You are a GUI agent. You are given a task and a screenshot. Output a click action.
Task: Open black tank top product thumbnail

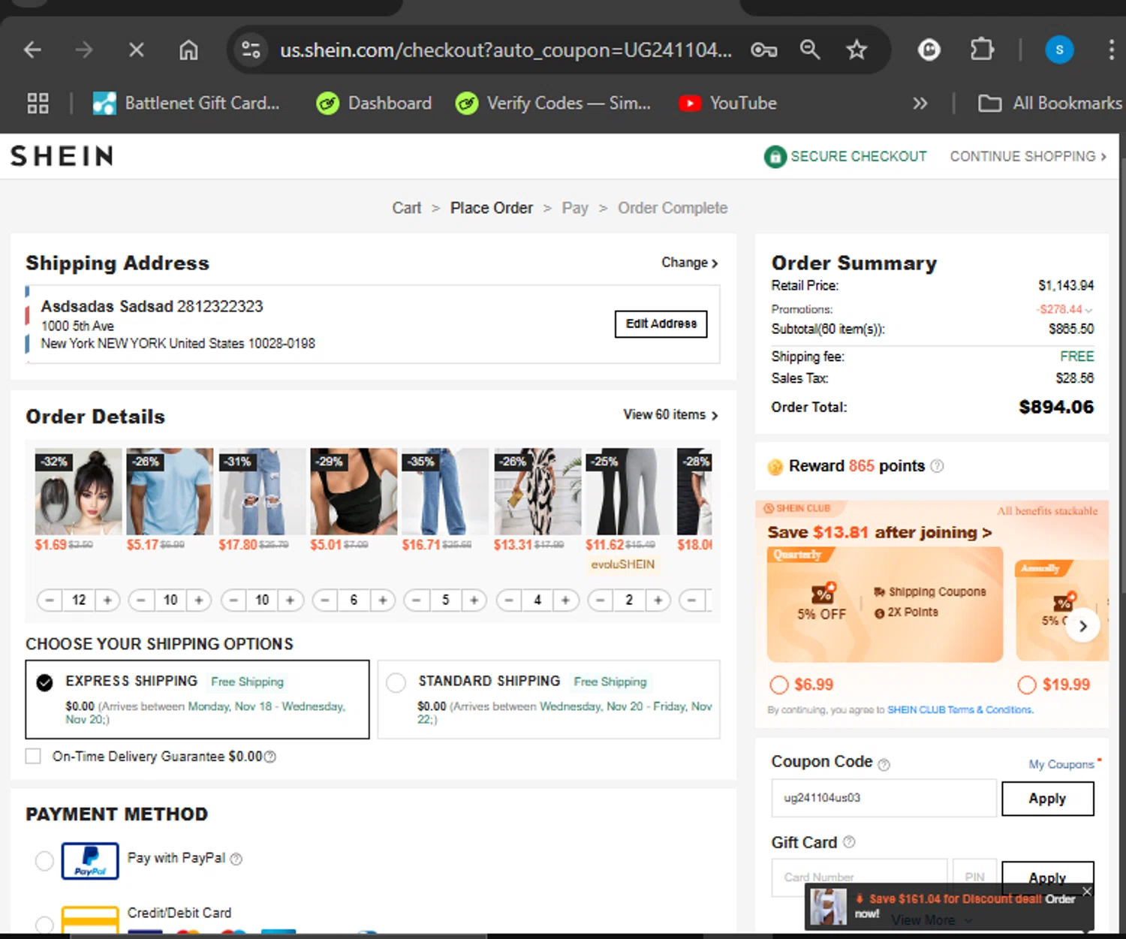pos(354,491)
